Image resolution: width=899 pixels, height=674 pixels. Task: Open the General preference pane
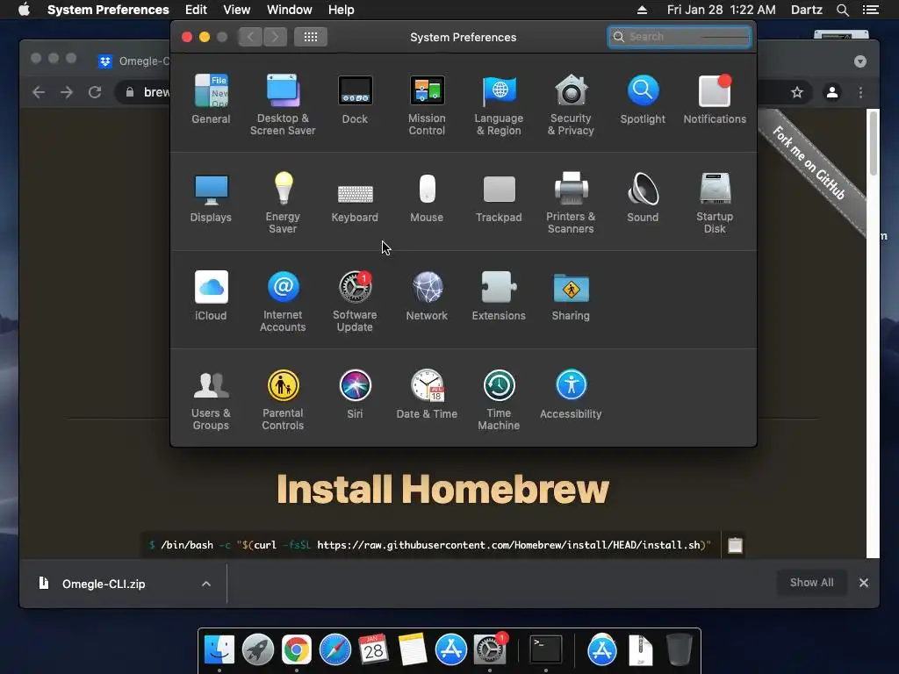coord(211,99)
